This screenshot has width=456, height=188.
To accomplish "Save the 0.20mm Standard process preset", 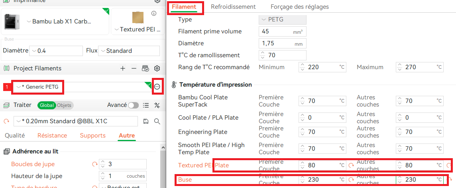I will 146,121.
